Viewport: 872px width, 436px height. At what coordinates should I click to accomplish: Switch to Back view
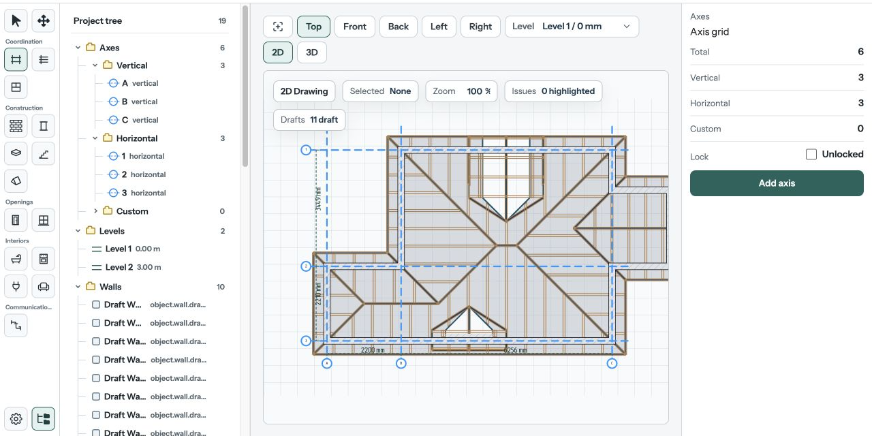(399, 27)
